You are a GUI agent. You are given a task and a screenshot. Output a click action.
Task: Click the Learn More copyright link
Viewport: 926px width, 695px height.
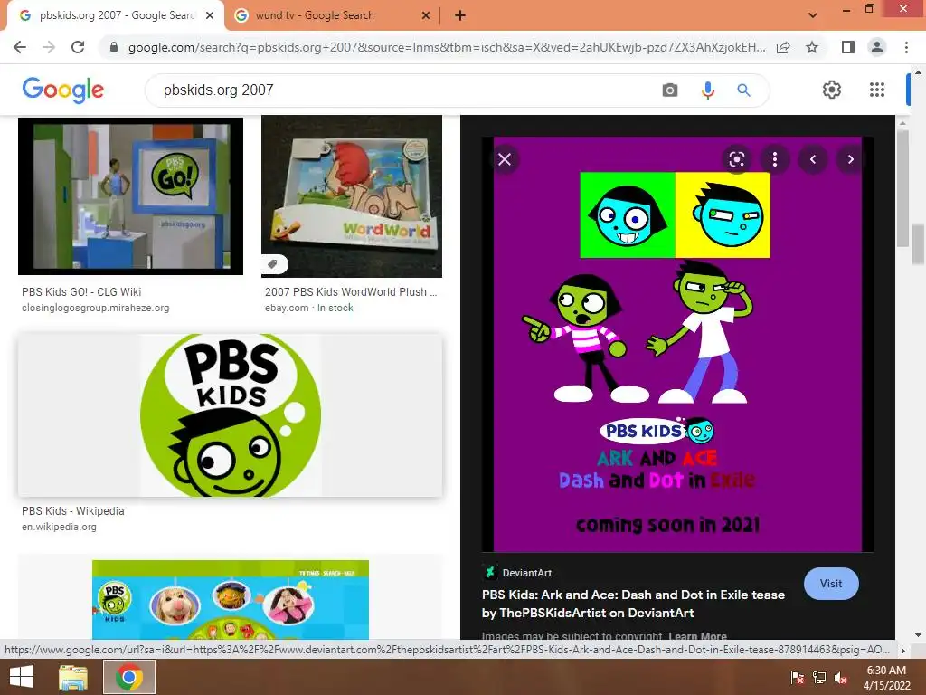pos(697,636)
